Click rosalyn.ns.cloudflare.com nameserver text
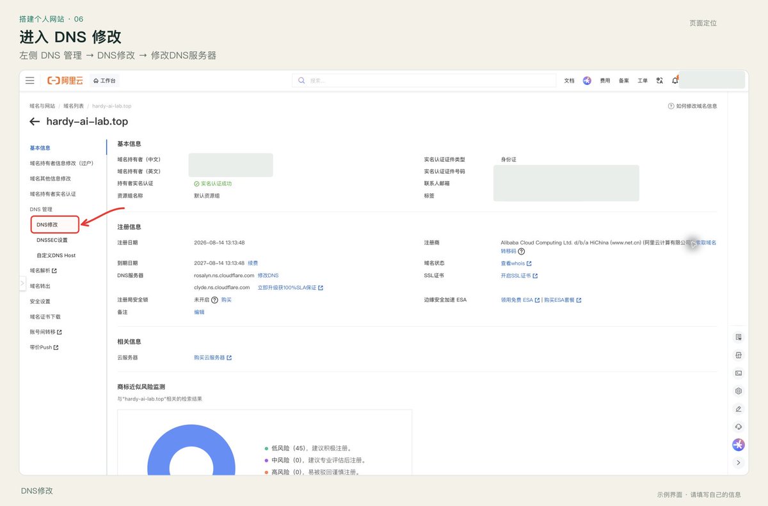The height and width of the screenshot is (506, 768). [224, 275]
